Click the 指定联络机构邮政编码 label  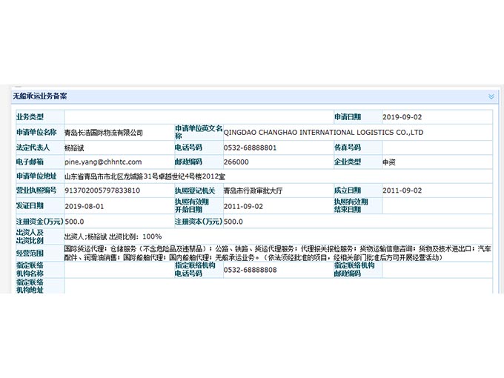coord(354,269)
